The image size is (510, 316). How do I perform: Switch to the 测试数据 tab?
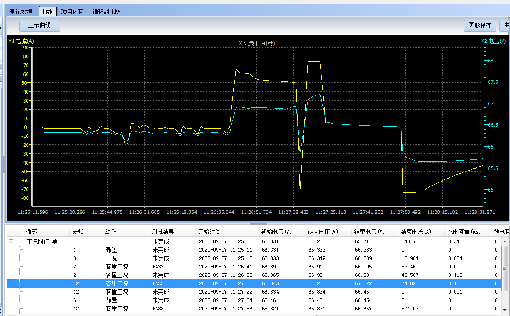click(21, 12)
